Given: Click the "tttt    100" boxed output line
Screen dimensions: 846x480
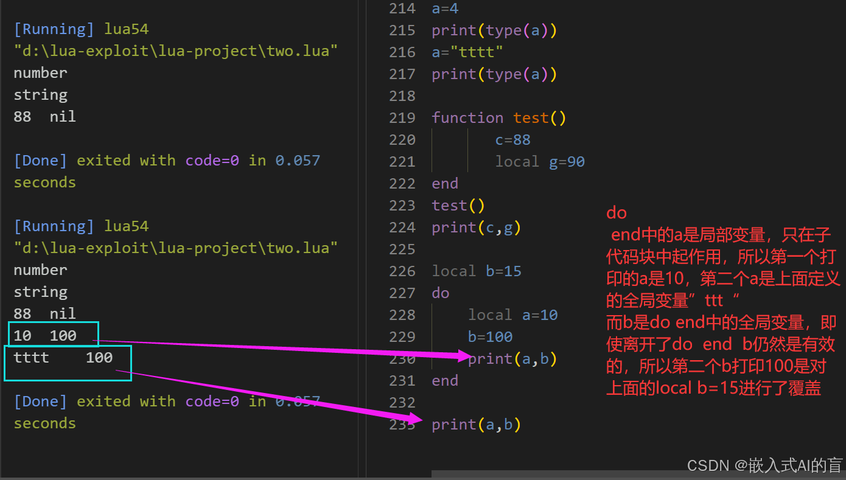Looking at the screenshot, I should (68, 364).
